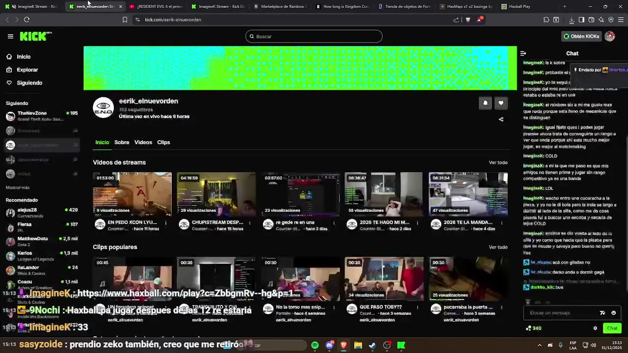This screenshot has height=353, width=628.
Task: Open the EN PEDO XCON LYU stream video thumbnail
Action: pos(132,194)
